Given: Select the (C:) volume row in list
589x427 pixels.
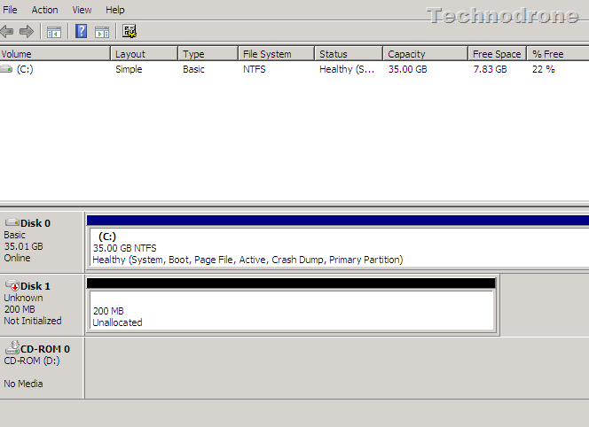Looking at the screenshot, I should click(294, 69).
